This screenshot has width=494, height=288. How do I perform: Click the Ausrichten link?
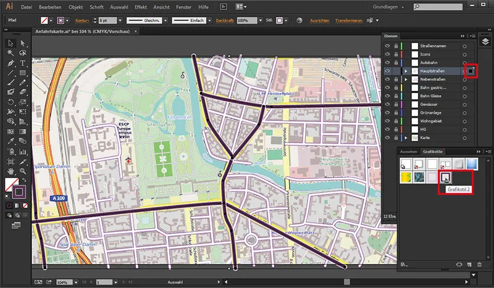[321, 20]
